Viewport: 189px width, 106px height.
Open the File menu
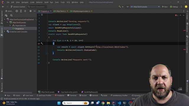pos(8,2)
